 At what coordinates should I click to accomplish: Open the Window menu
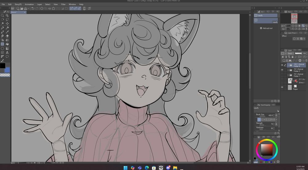coord(72,4)
